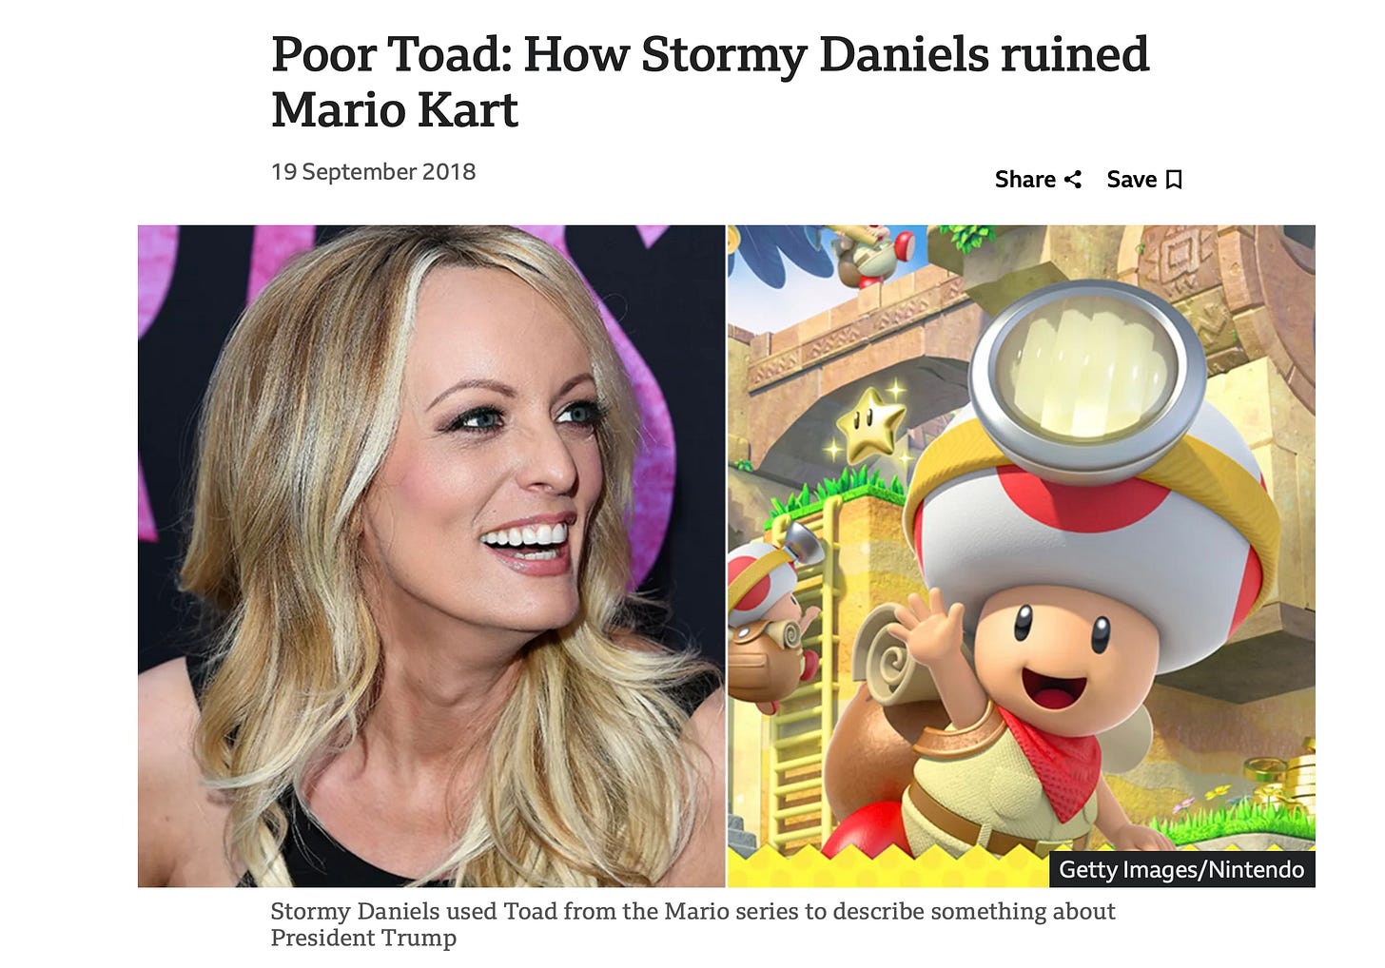Click the bookmark icon beside Save
The height and width of the screenshot is (968, 1385).
1174,180
